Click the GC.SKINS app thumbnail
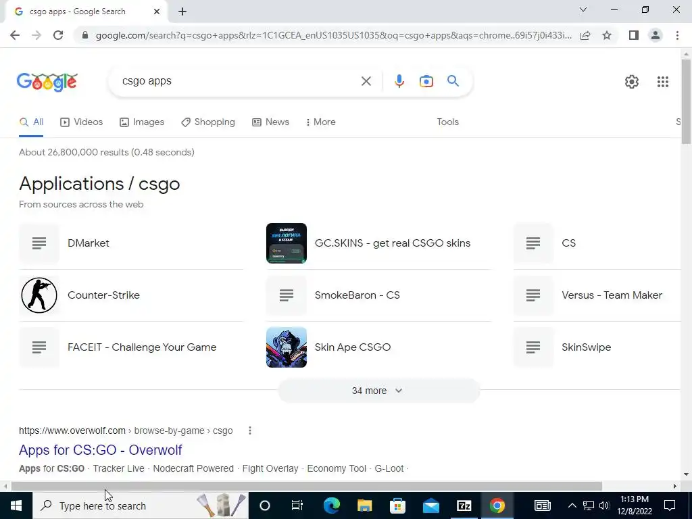 287,243
